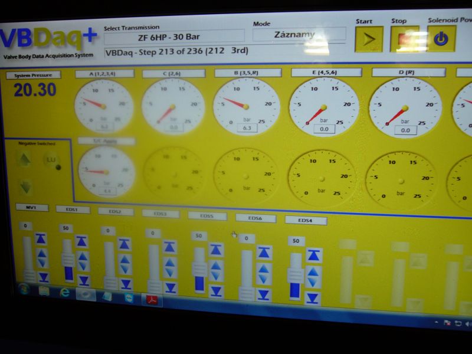Click the MV1 value field showing 0
This screenshot has width=472, height=354.
click(x=25, y=225)
